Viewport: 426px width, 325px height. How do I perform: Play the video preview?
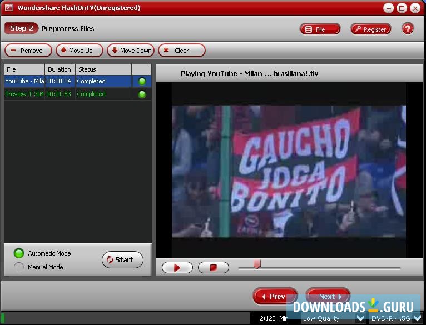click(x=177, y=268)
